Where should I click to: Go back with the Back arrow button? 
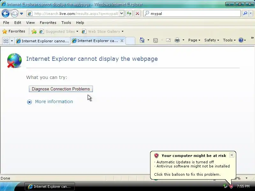[5, 13]
